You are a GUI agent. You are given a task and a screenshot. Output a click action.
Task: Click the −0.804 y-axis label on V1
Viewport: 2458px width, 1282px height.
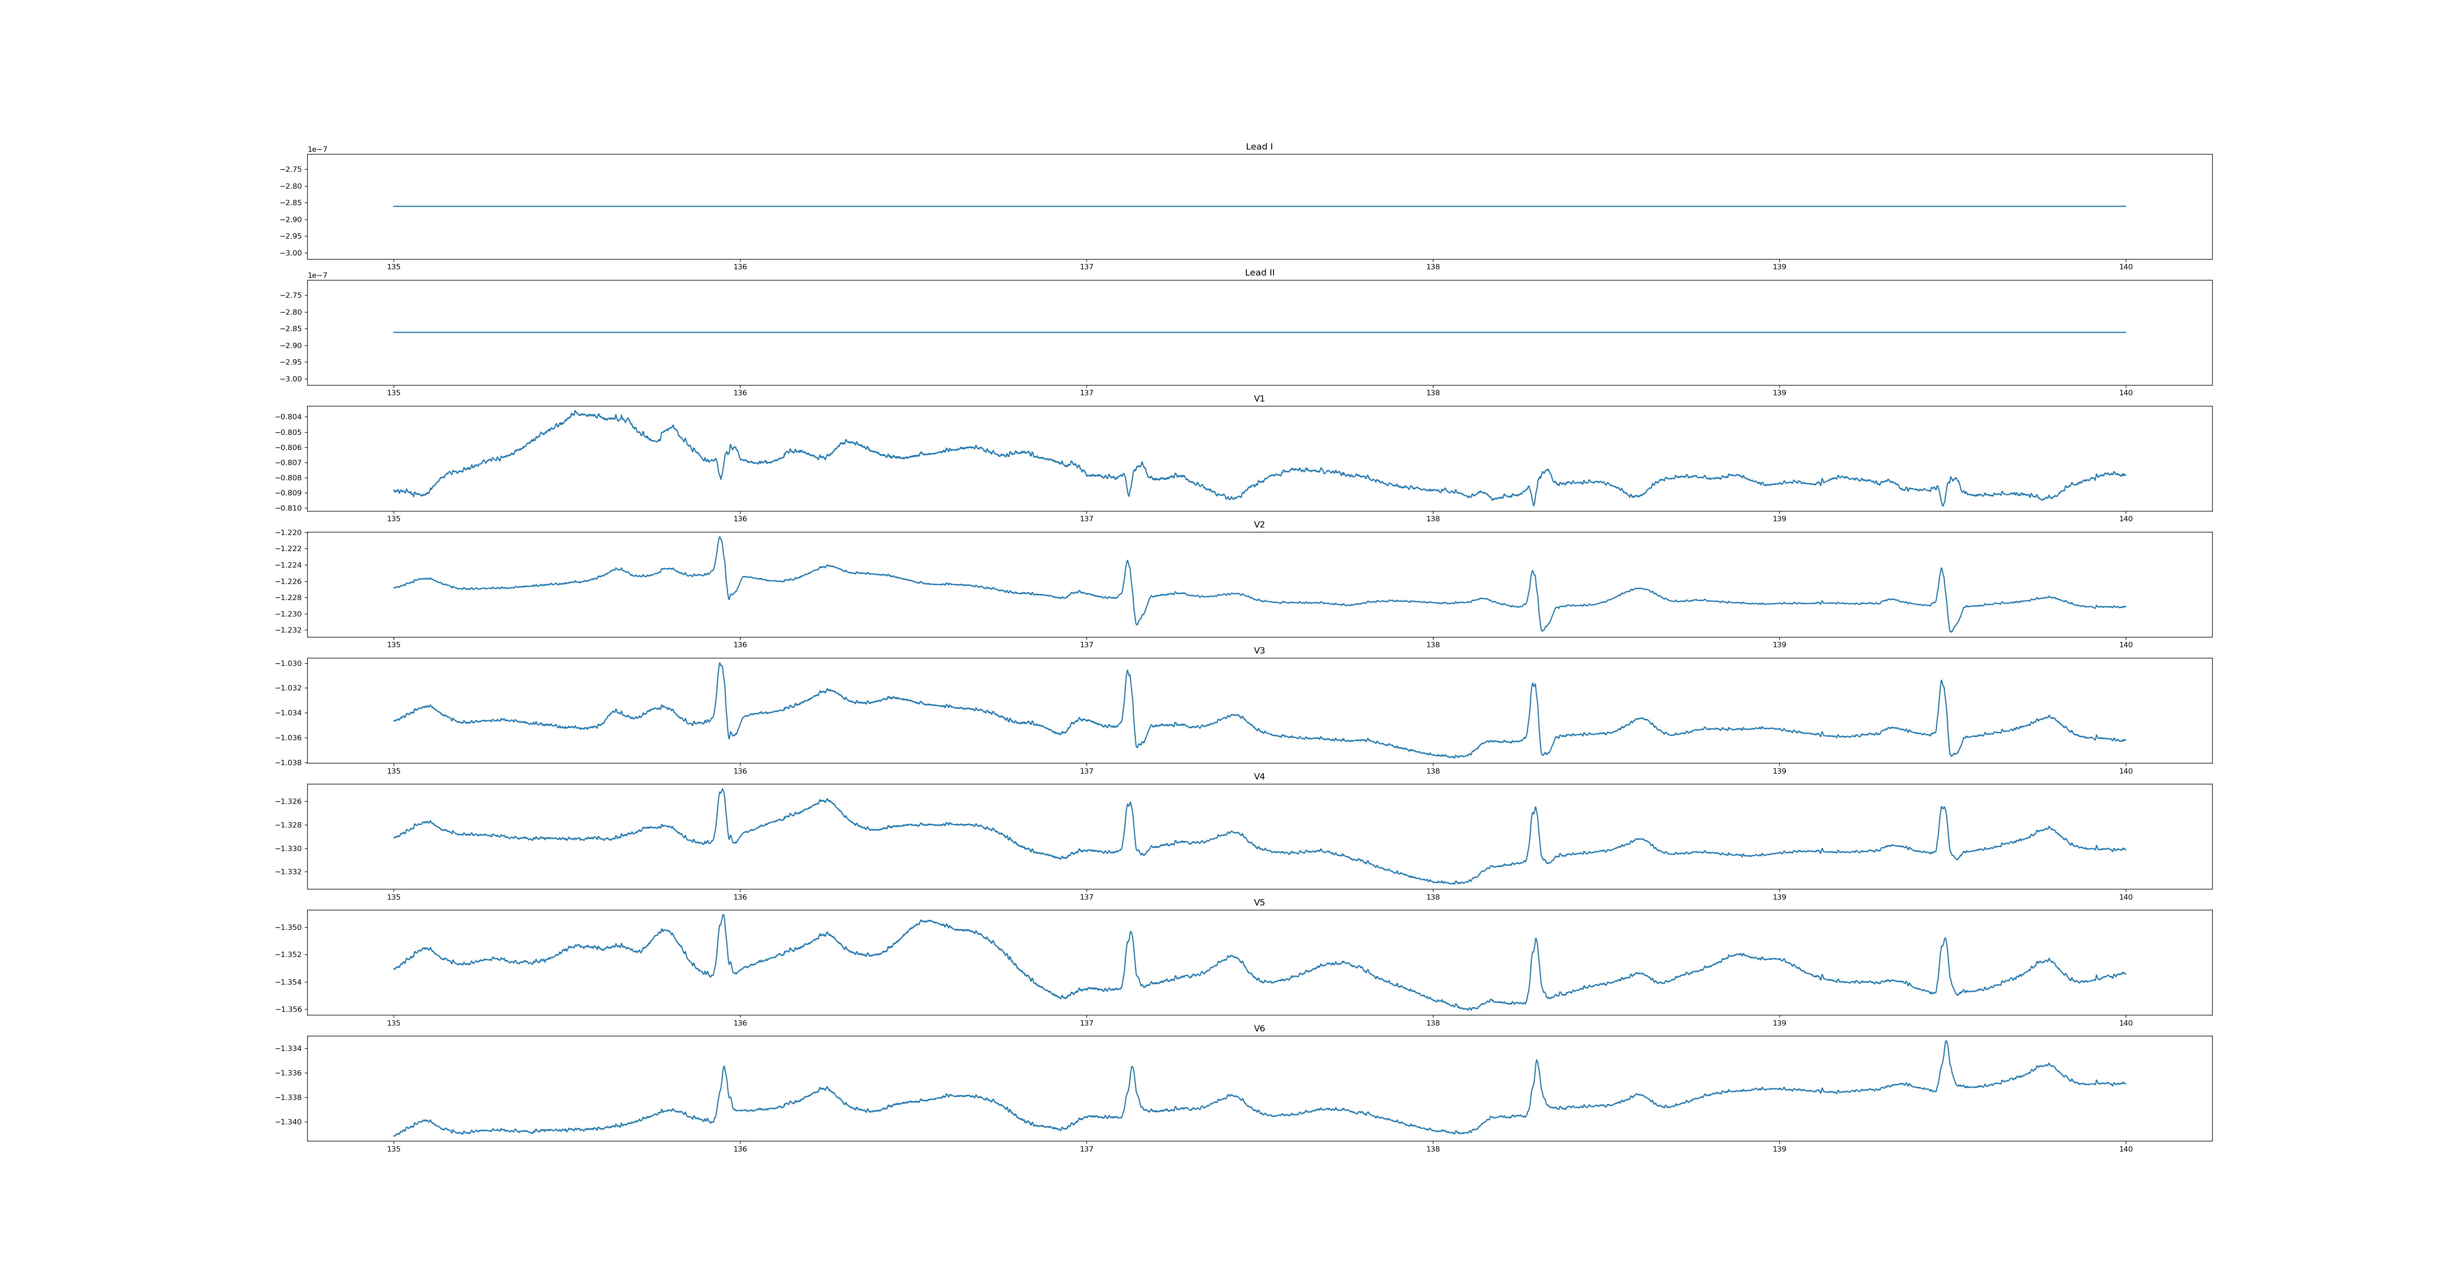click(289, 417)
